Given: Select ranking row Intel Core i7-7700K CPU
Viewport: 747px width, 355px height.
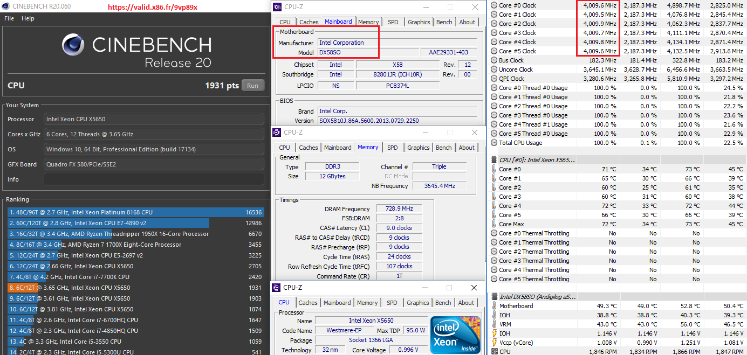Looking at the screenshot, I should point(135,277).
